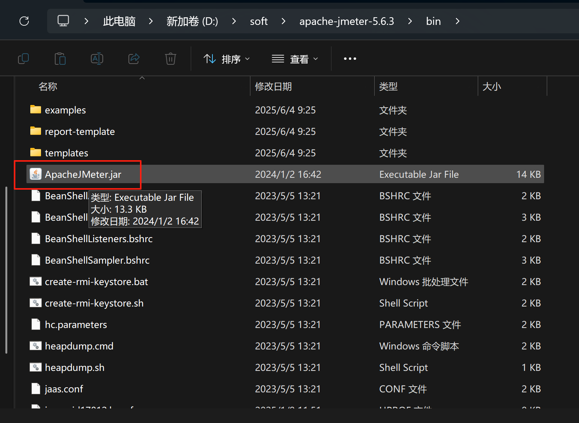Sort by the 类型 column header
This screenshot has width=579, height=423.
pos(388,87)
